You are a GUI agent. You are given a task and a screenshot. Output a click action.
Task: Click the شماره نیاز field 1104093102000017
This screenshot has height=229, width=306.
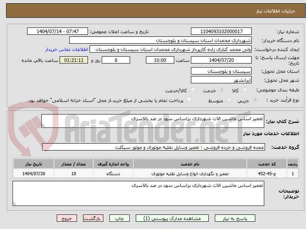tap(221, 32)
